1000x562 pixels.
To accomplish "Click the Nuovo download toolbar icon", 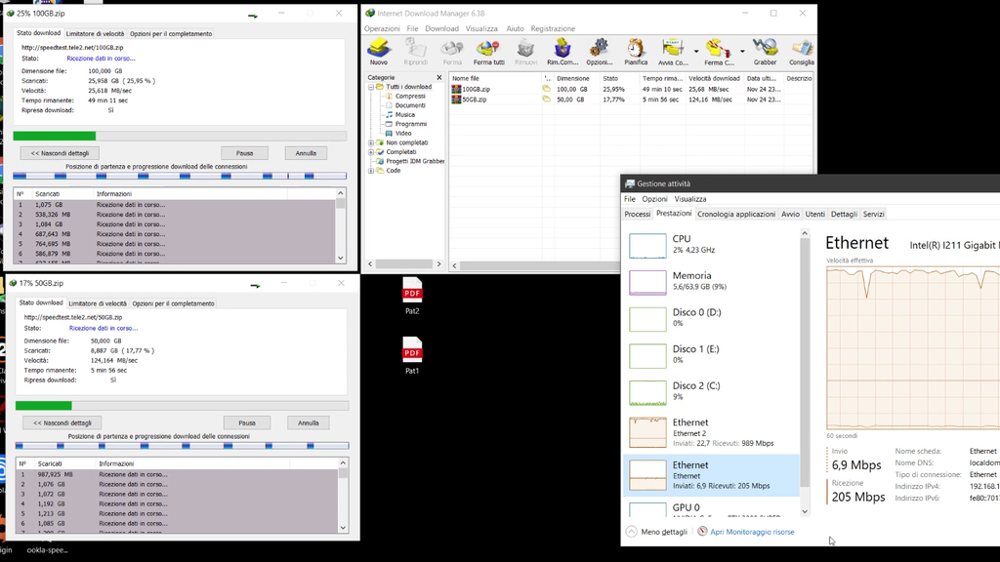I will [x=378, y=50].
